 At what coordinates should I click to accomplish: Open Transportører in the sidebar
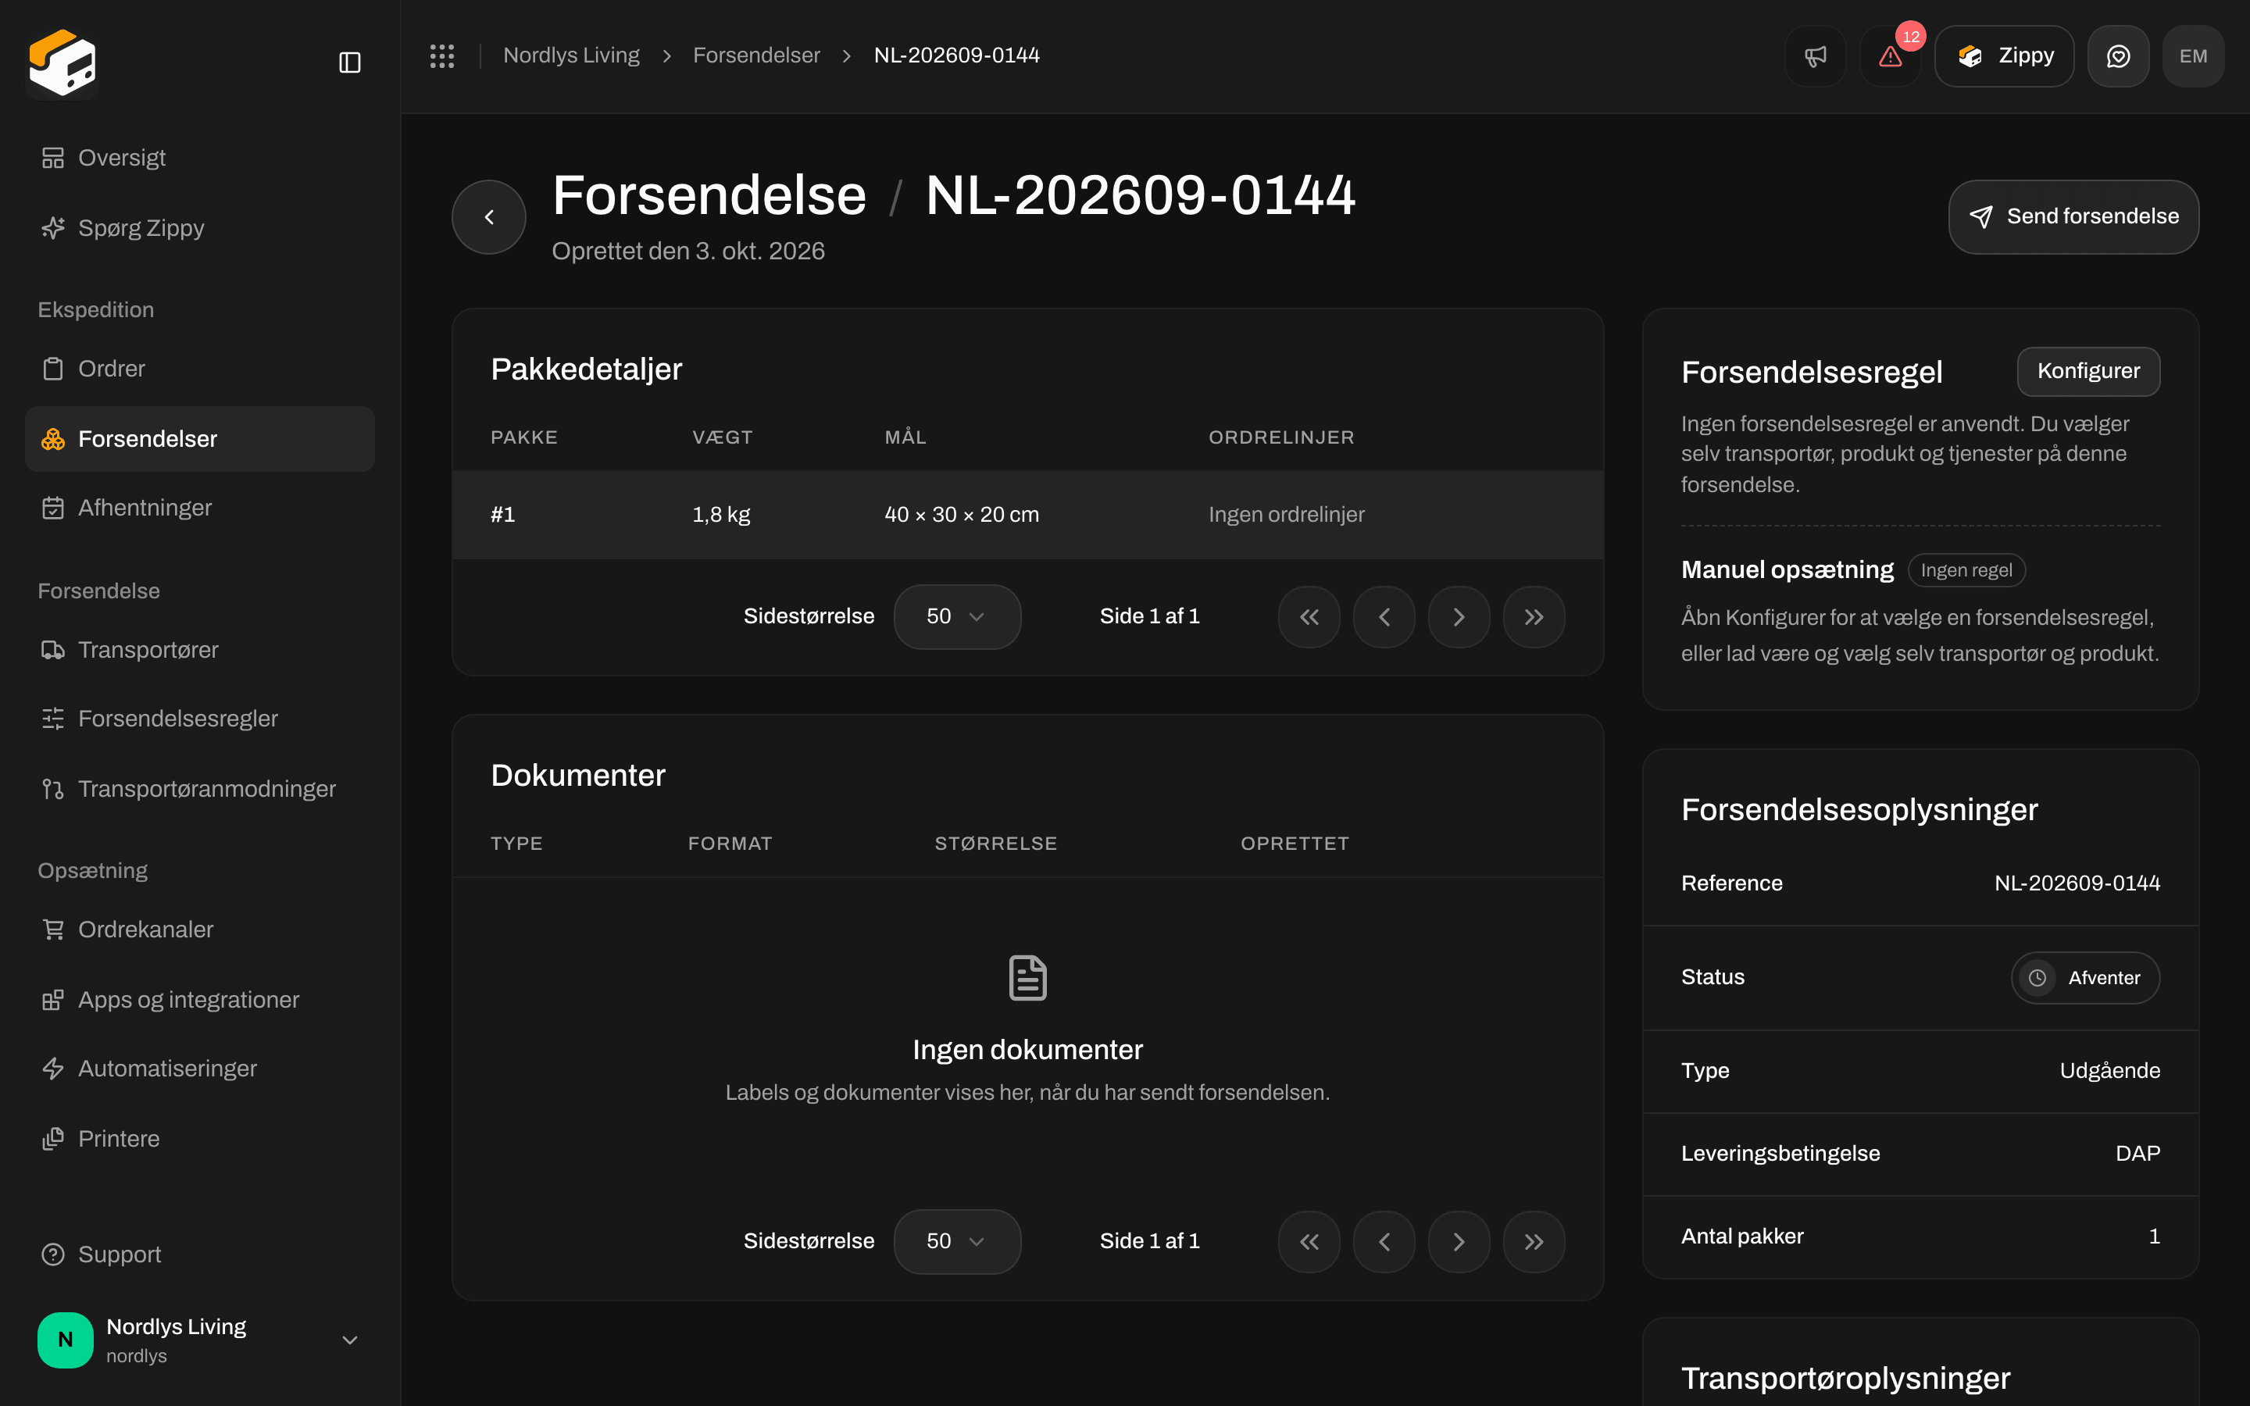(x=200, y=650)
